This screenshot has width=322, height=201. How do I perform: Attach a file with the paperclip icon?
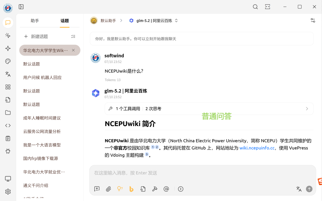(x=109, y=189)
